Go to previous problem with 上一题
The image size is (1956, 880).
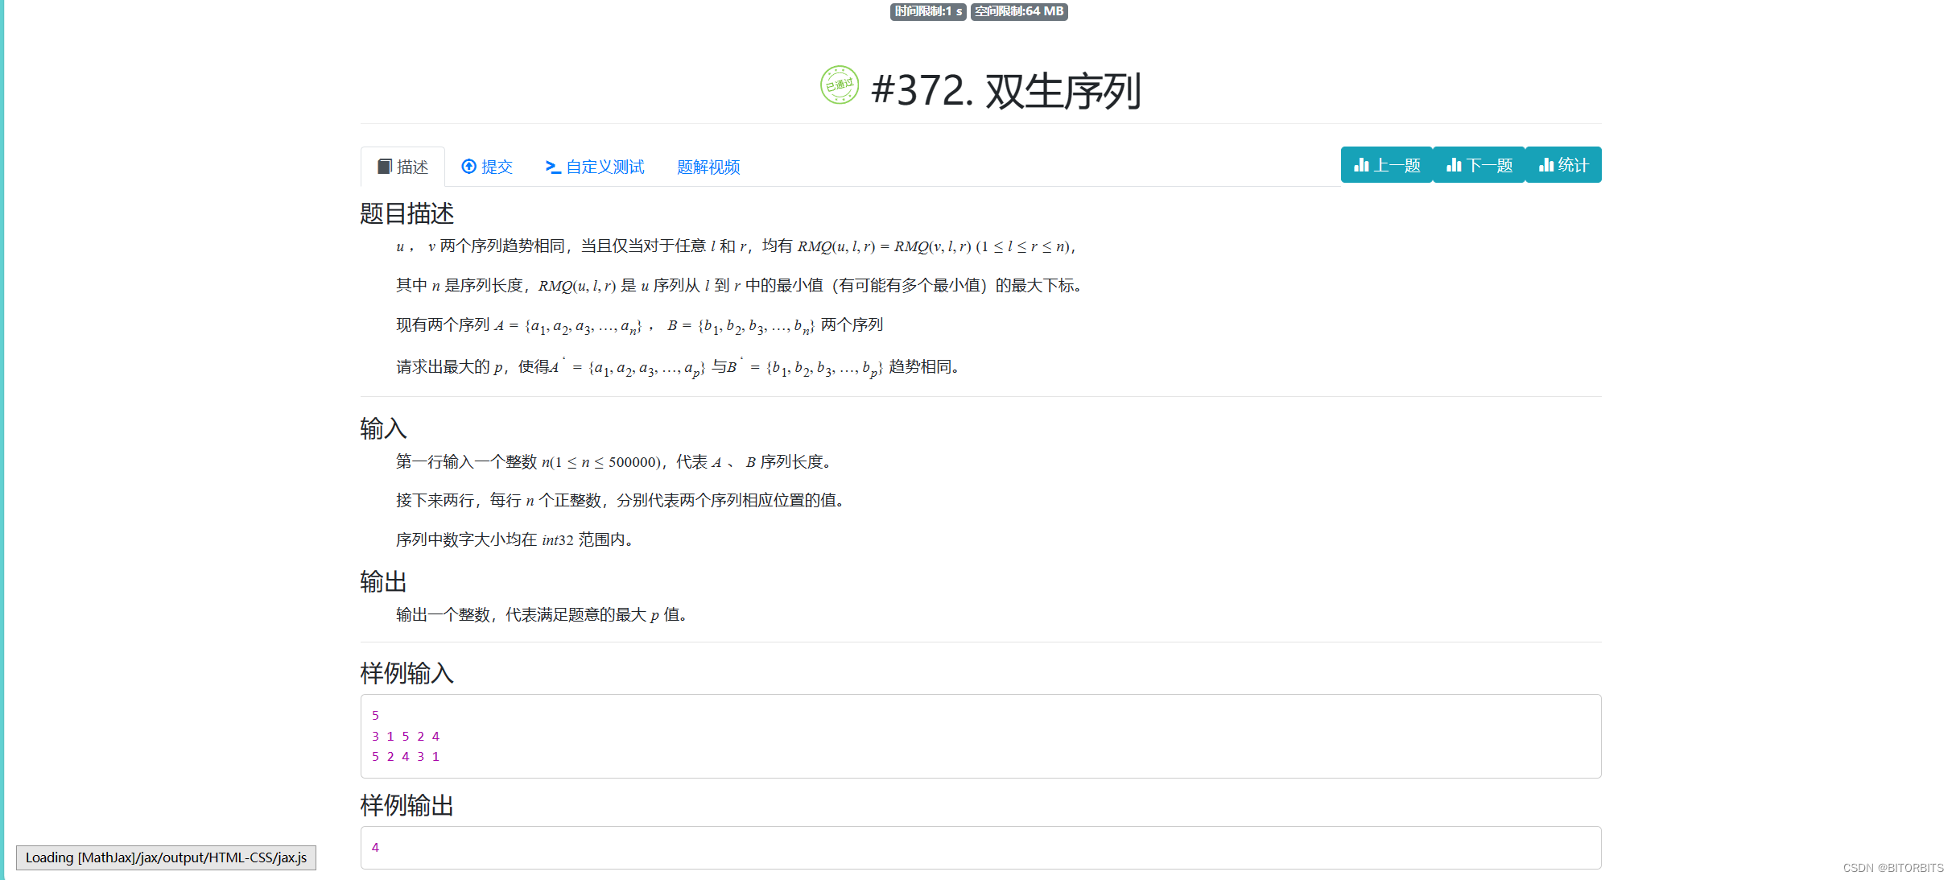click(1397, 165)
